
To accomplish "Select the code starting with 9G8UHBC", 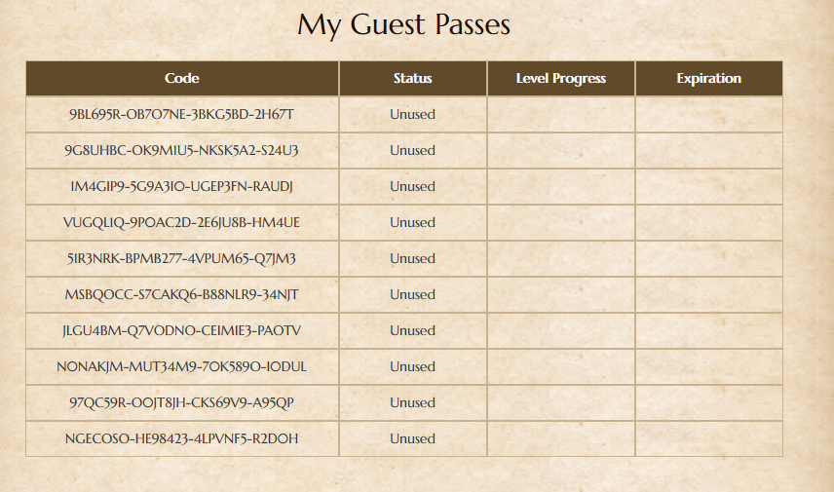I will point(181,151).
